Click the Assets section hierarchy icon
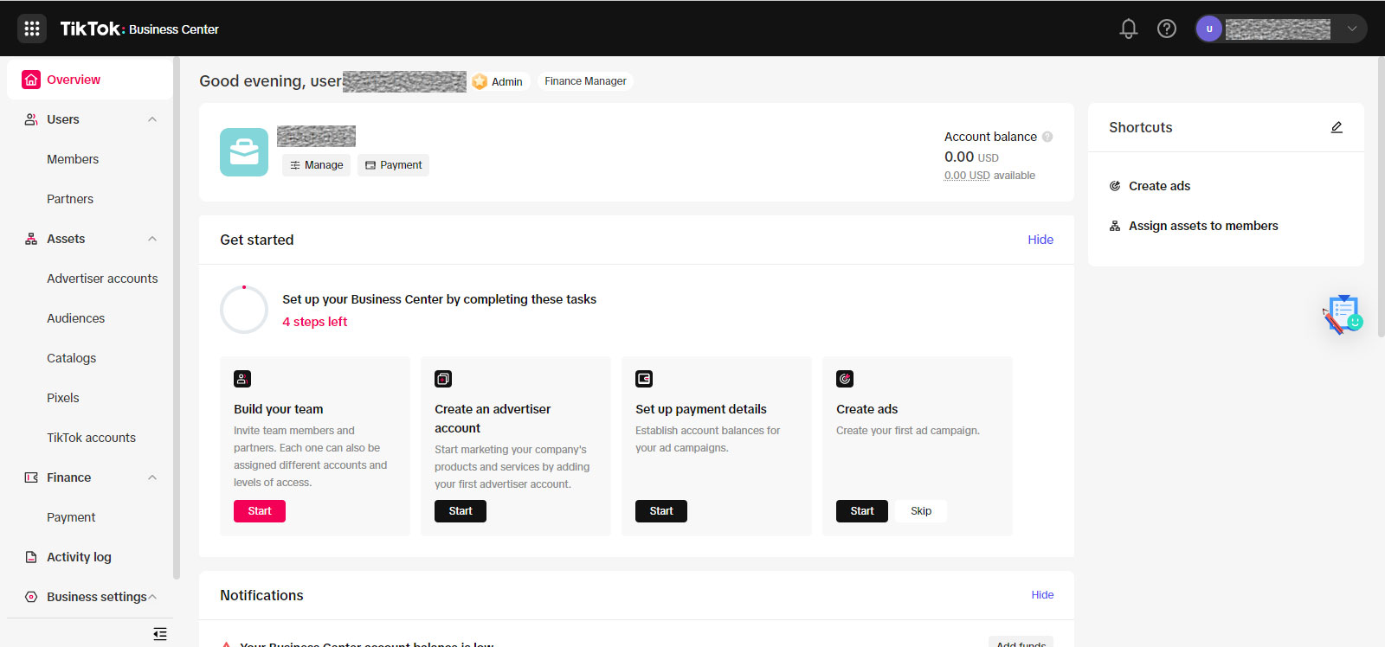This screenshot has width=1385, height=647. [x=31, y=239]
